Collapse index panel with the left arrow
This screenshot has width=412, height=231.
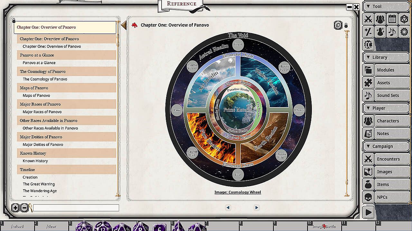click(x=124, y=25)
